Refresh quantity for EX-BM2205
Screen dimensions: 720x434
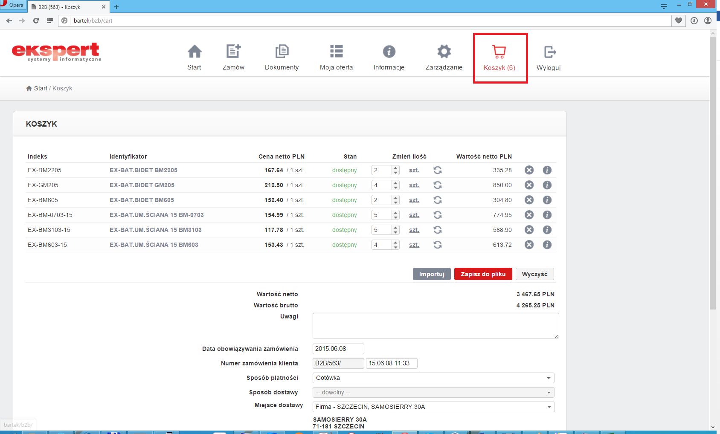438,170
